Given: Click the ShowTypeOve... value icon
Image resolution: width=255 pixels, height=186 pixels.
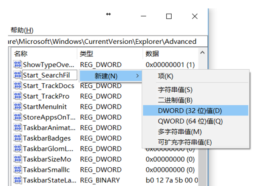Looking at the screenshot, I should pos(17,65).
